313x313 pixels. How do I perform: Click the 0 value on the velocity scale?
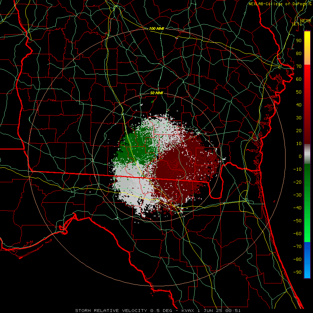(300, 156)
